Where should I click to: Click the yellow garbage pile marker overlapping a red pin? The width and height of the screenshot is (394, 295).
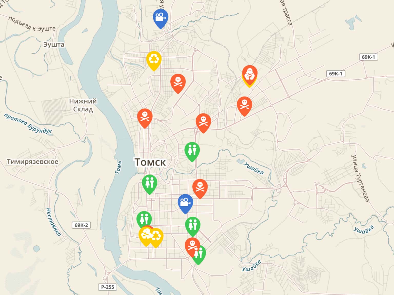[x=145, y=236]
